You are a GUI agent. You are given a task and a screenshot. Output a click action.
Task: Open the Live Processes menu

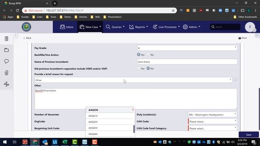click(x=166, y=27)
